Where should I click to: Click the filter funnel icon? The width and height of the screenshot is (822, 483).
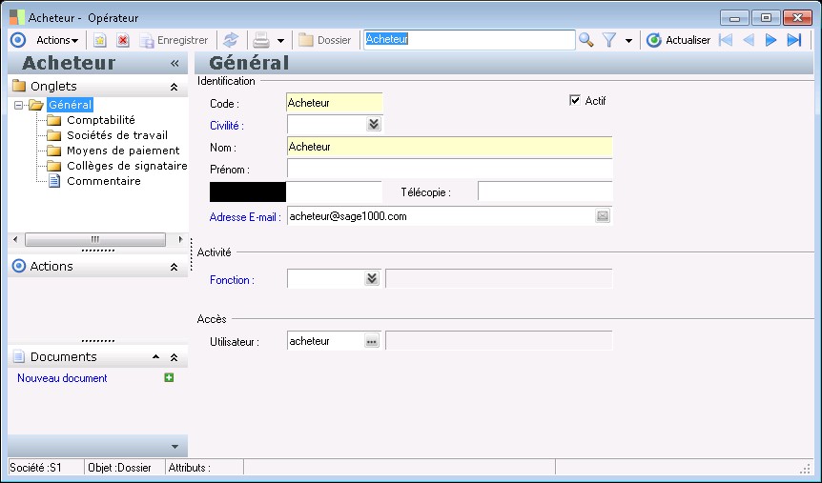pos(608,40)
